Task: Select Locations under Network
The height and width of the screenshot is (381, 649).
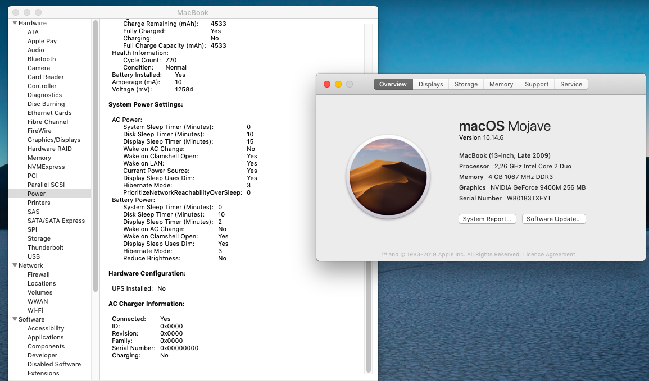Action: 42,283
